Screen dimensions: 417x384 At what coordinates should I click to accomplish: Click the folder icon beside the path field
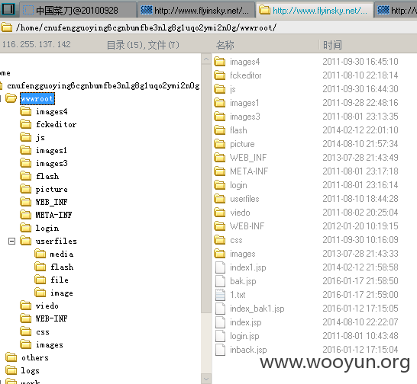click(x=7, y=27)
